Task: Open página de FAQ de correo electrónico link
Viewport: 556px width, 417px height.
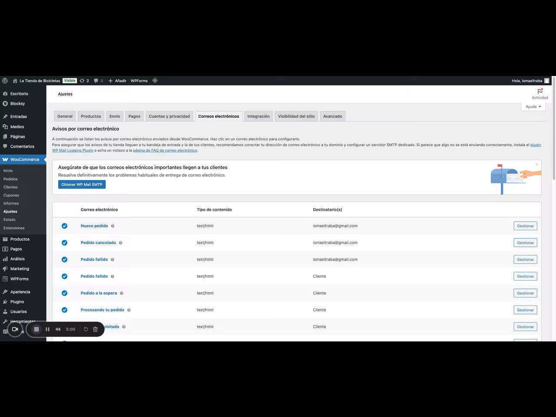Action: pos(165,150)
